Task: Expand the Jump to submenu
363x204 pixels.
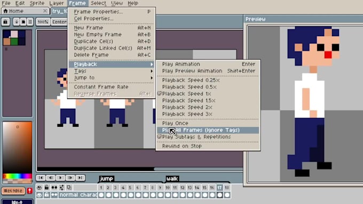Action: point(112,78)
